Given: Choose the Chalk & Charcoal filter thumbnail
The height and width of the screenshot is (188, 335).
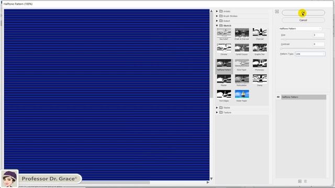Looking at the screenshot, I should (x=242, y=32).
